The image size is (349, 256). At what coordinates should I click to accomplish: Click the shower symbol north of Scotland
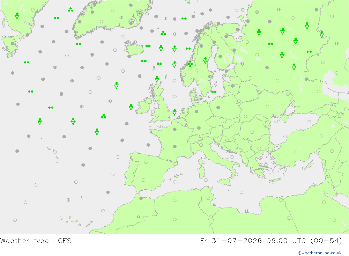(x=157, y=79)
